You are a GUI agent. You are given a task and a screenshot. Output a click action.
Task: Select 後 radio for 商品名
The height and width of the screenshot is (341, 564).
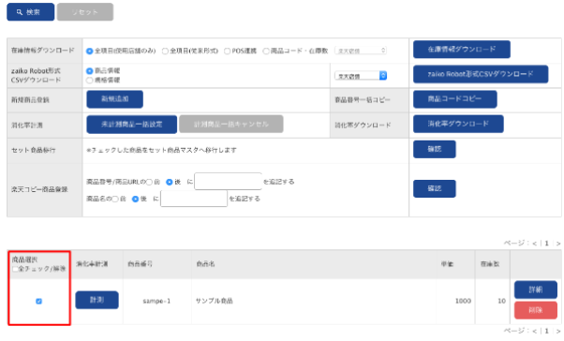click(135, 199)
